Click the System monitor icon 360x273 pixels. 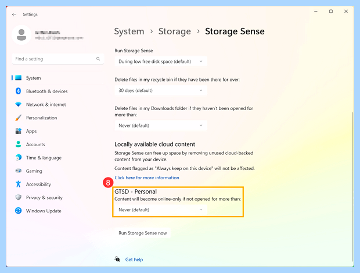click(x=19, y=78)
